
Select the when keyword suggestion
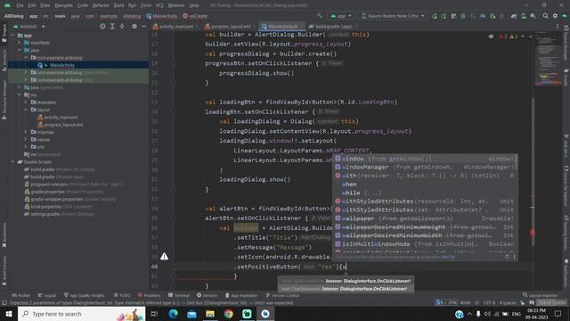tap(425, 185)
